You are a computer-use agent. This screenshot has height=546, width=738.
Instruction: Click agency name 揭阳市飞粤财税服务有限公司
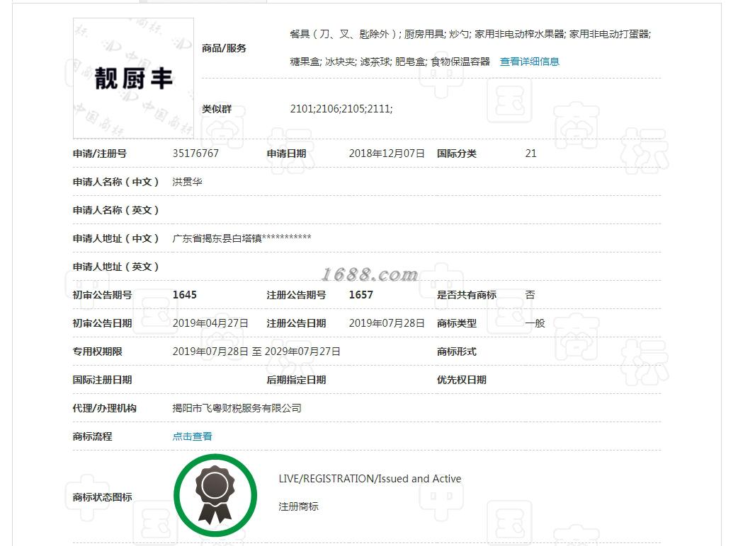237,408
